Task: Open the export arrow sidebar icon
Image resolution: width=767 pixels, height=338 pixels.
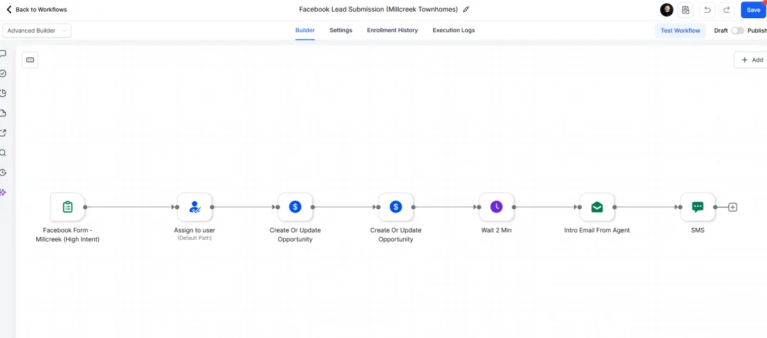Action: click(3, 133)
